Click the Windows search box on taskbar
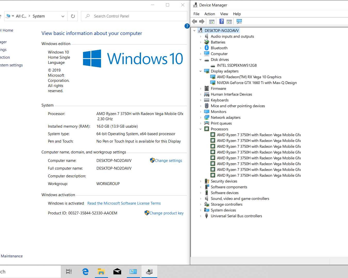The width and height of the screenshot is (348, 278). click(x=30, y=272)
